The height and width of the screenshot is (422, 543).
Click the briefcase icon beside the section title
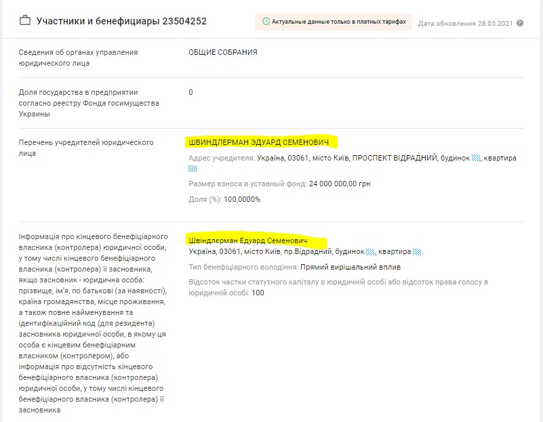[25, 21]
